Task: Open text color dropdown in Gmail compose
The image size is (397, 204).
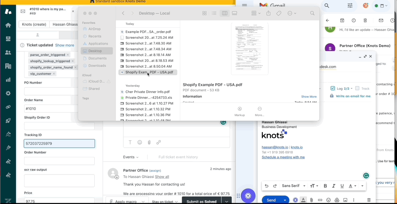Action: [352, 186]
